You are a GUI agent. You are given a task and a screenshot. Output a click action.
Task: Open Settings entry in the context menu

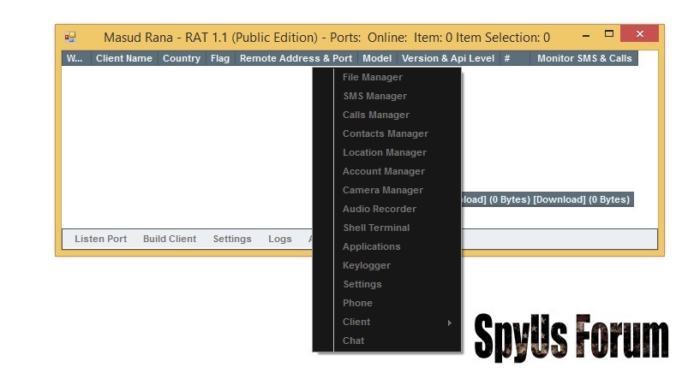click(x=362, y=285)
